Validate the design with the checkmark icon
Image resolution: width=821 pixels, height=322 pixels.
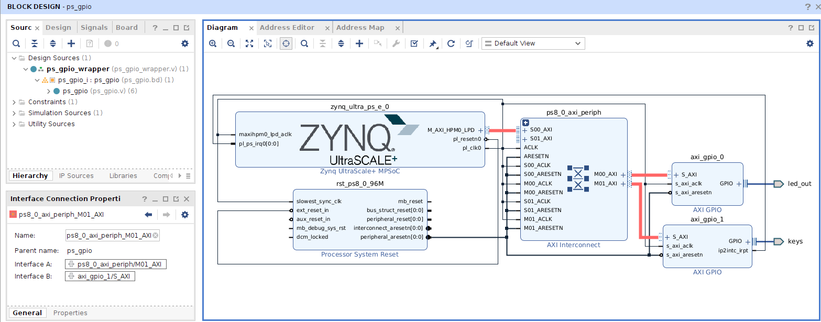(x=414, y=43)
